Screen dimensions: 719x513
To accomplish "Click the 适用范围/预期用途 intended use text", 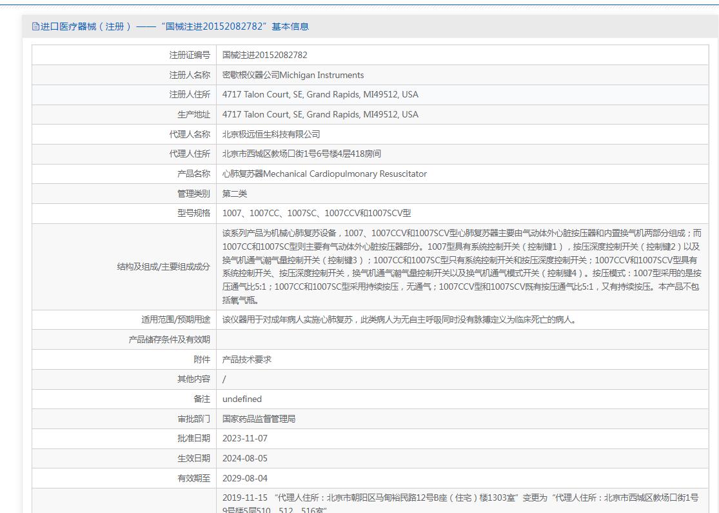I will pos(399,319).
